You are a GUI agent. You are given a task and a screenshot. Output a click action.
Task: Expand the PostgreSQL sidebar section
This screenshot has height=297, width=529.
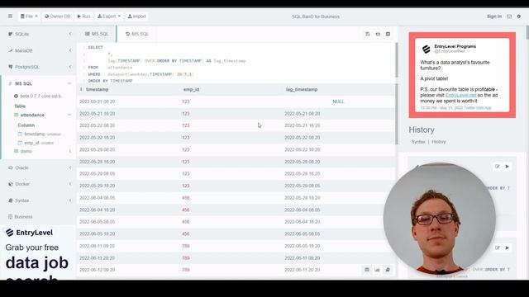[x=38, y=67]
